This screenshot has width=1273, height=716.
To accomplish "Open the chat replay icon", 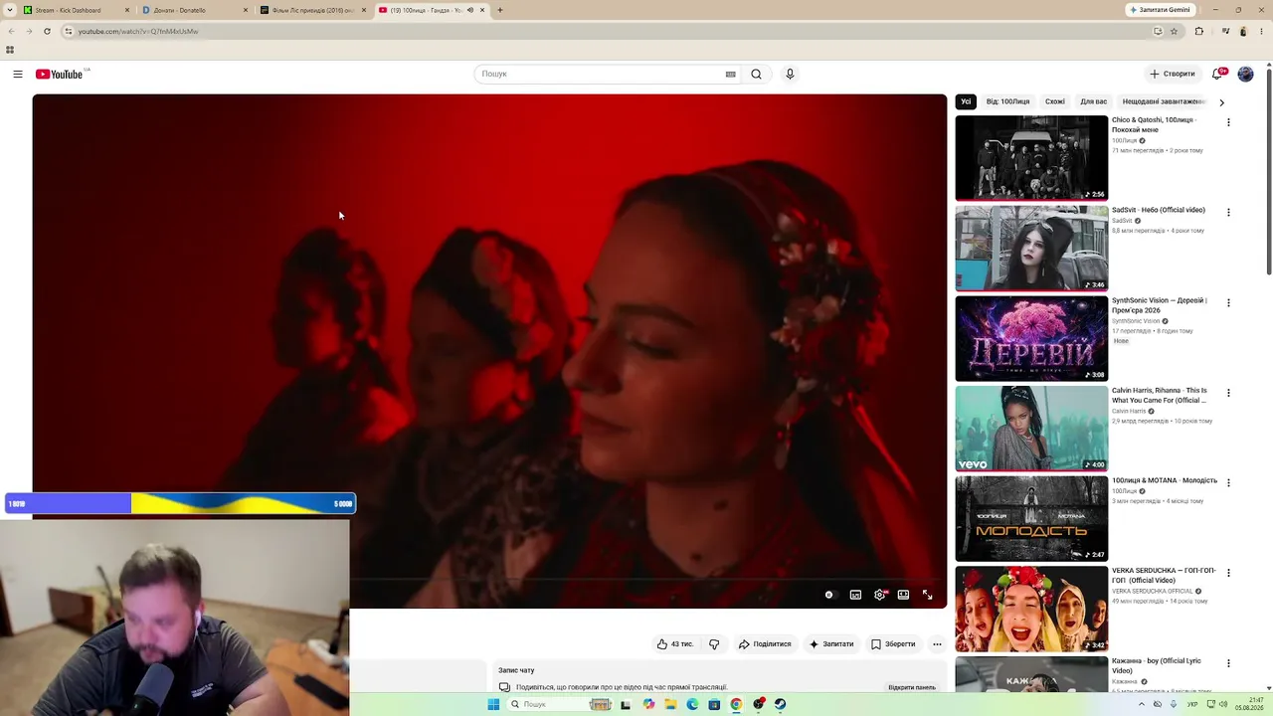I will tap(504, 687).
